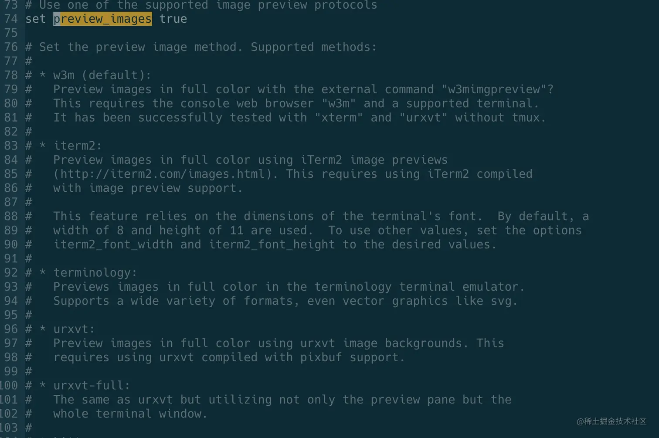Click the 'urxvt:' heading on line 96
This screenshot has width=659, height=438.
click(74, 329)
